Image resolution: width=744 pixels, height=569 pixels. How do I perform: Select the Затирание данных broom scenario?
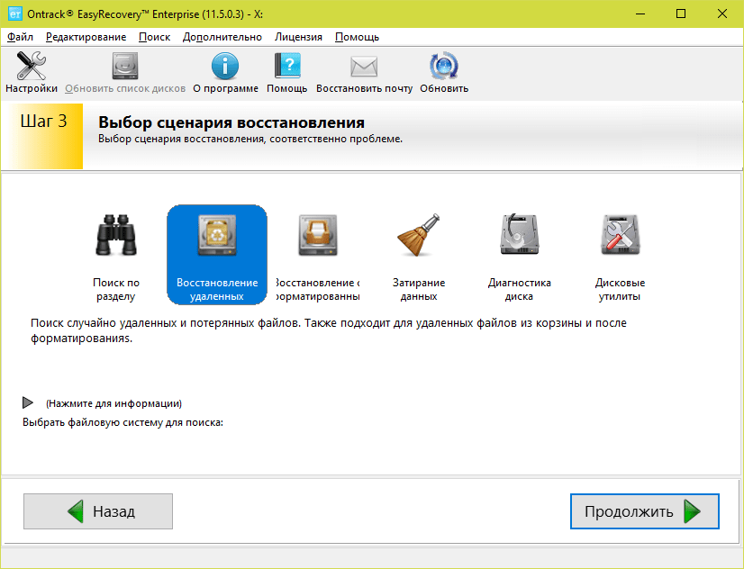click(419, 256)
